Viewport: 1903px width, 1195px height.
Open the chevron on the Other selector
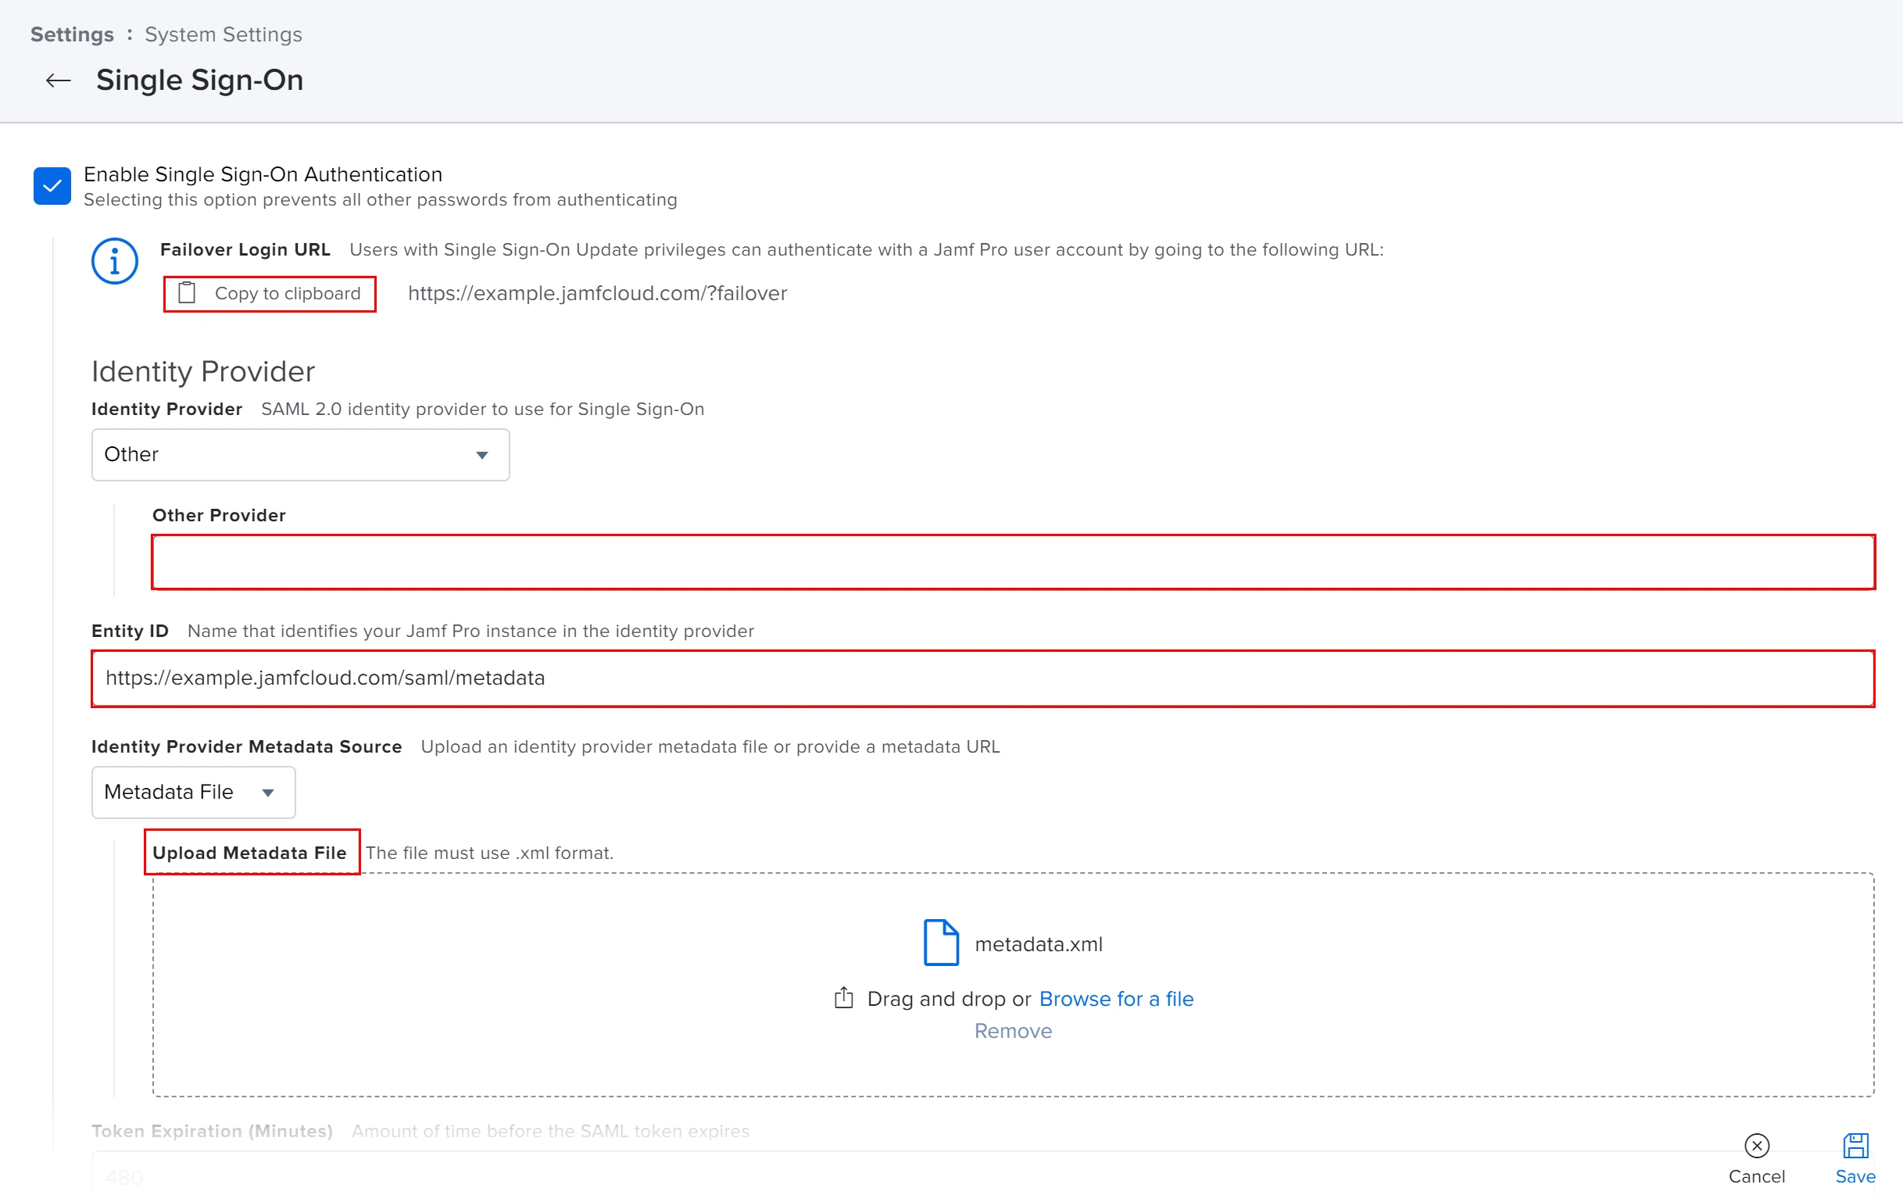pyautogui.click(x=482, y=454)
